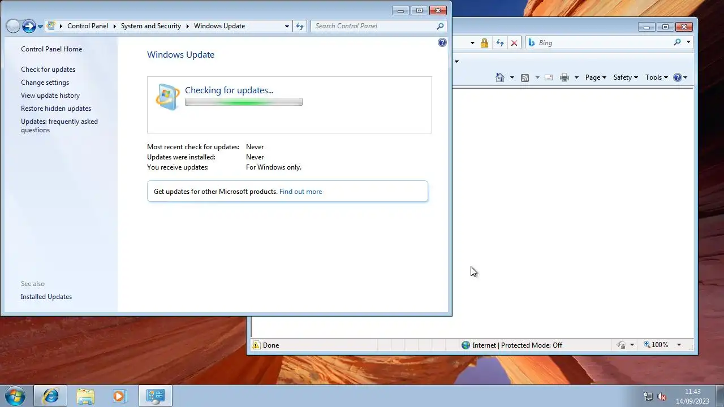Open Change settings link

coord(45,83)
